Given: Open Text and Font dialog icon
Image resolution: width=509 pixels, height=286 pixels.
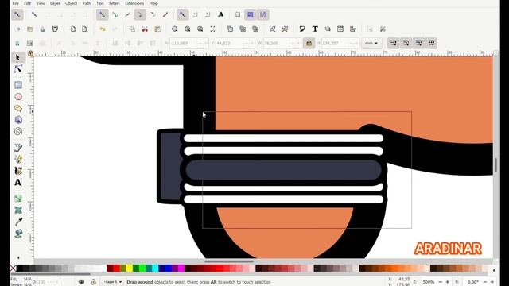Looking at the screenshot, I should coord(315,29).
